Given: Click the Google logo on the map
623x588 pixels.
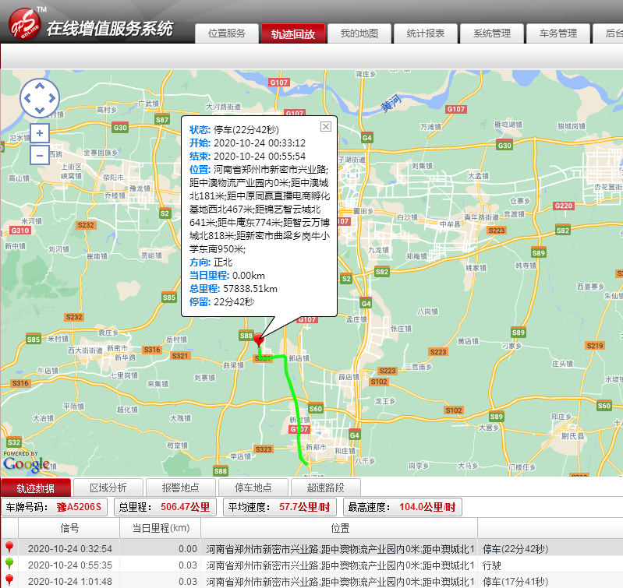Looking at the screenshot, I should coord(26,464).
